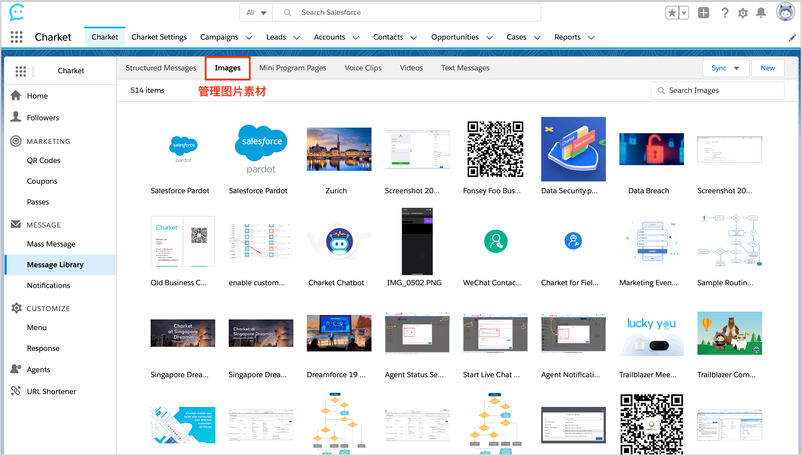Open the Charket Chatbot thumbnail

(x=339, y=241)
